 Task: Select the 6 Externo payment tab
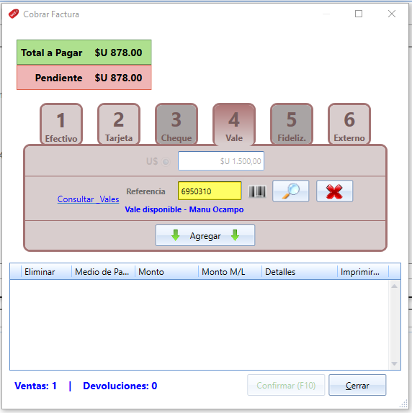(x=349, y=124)
